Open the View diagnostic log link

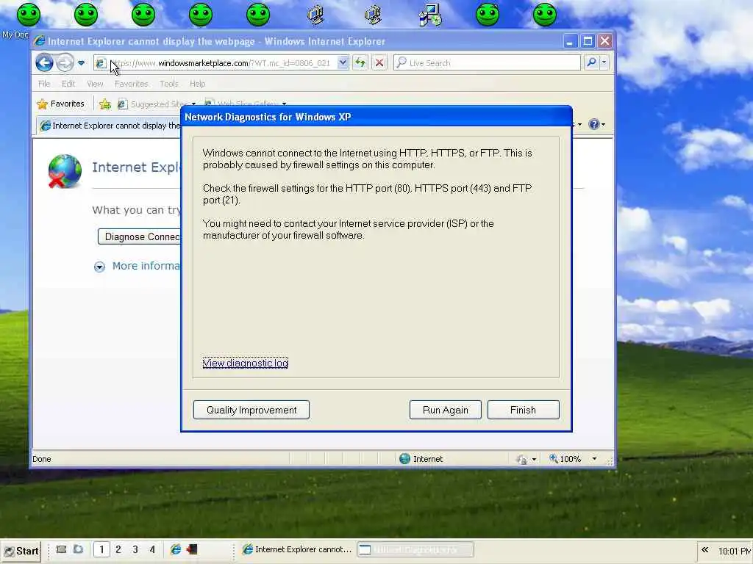246,363
